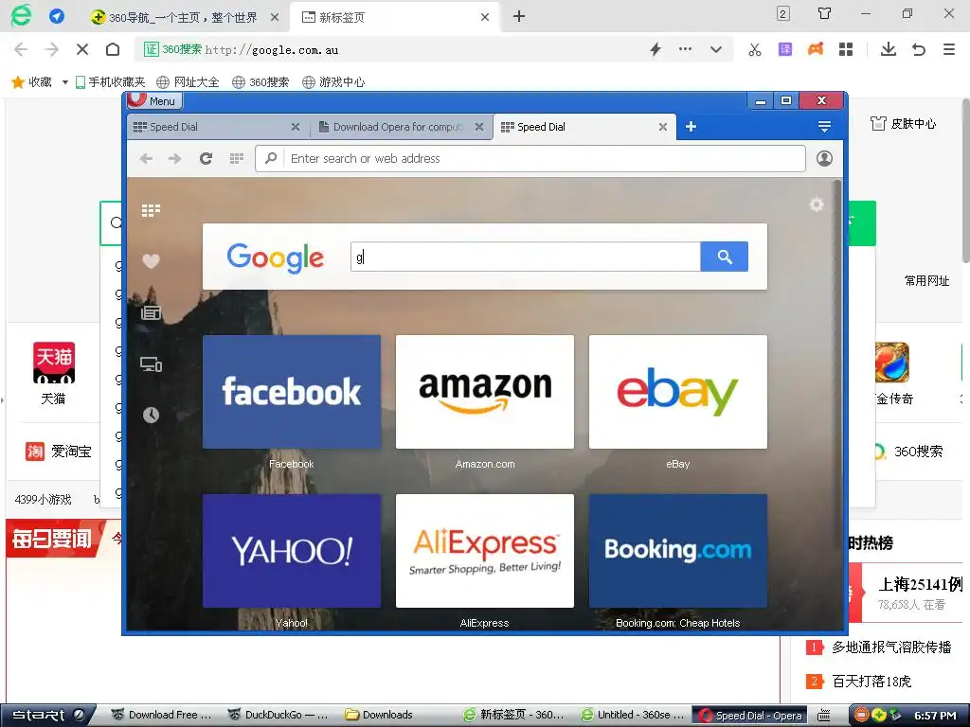Open 多地通报气溶胶传播 news headline
The image size is (970, 727).
tap(890, 647)
